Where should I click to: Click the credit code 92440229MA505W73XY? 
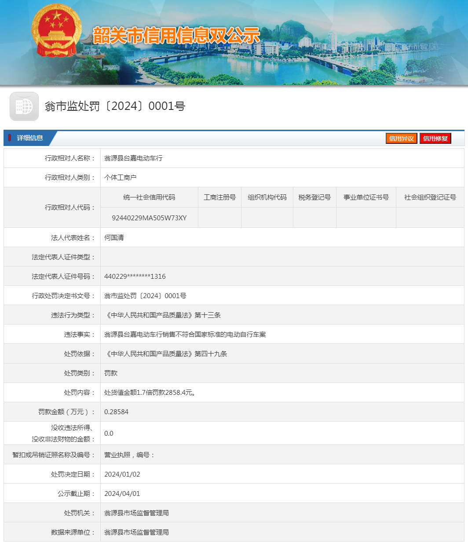click(149, 218)
